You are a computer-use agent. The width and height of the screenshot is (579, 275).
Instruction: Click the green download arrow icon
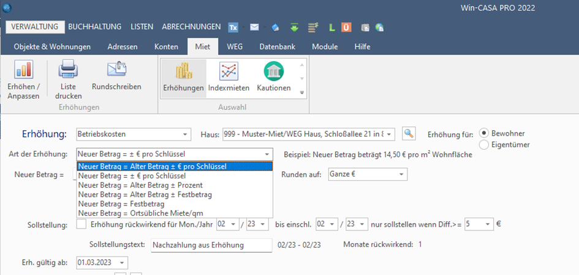coord(294,28)
